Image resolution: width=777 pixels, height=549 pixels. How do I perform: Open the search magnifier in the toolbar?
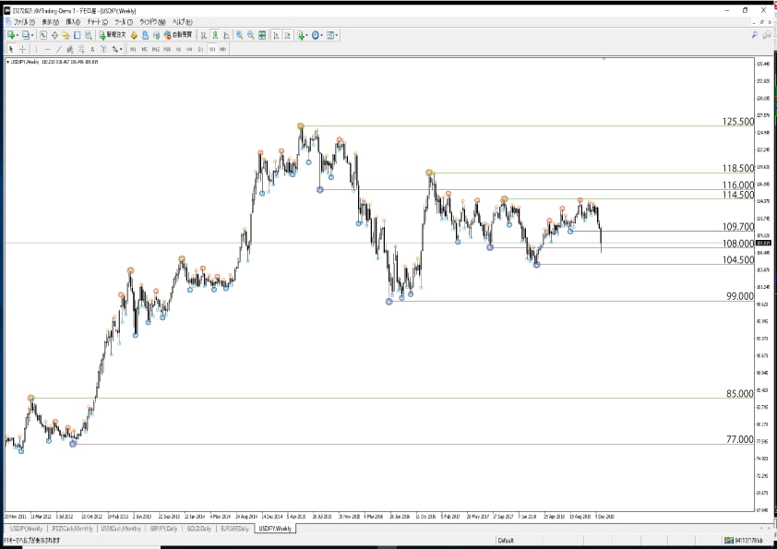(x=754, y=35)
